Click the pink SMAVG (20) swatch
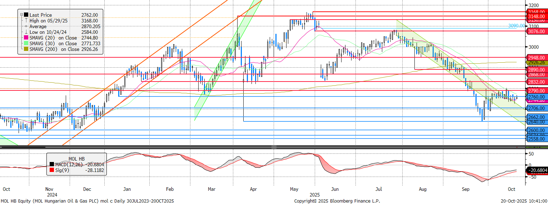This screenshot has width=548, height=204. 26,37
